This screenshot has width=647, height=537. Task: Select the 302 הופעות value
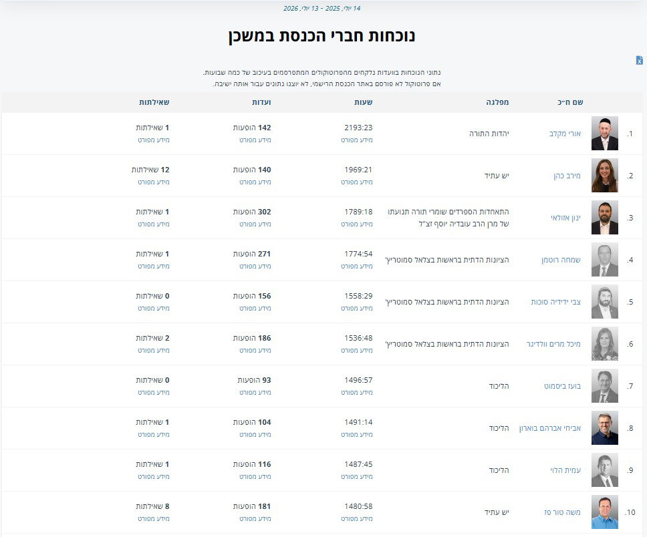click(x=252, y=212)
